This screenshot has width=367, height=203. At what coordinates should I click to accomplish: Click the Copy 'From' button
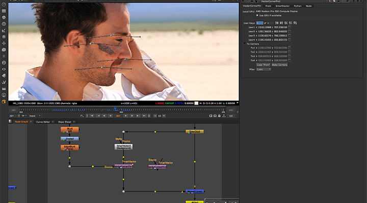click(x=263, y=65)
